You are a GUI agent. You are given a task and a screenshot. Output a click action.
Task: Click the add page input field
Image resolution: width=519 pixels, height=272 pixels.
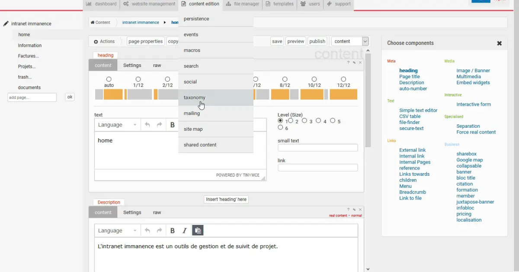pos(32,97)
